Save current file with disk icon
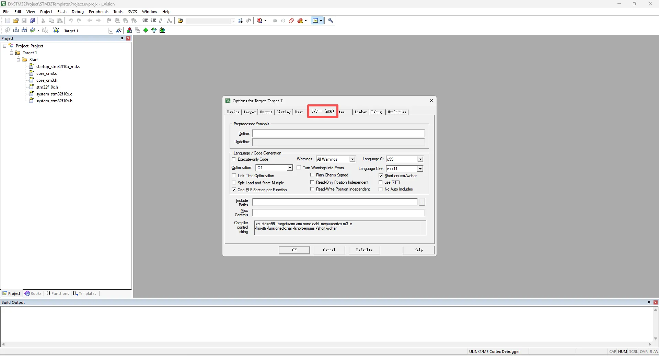This screenshot has width=659, height=356. coord(24,21)
